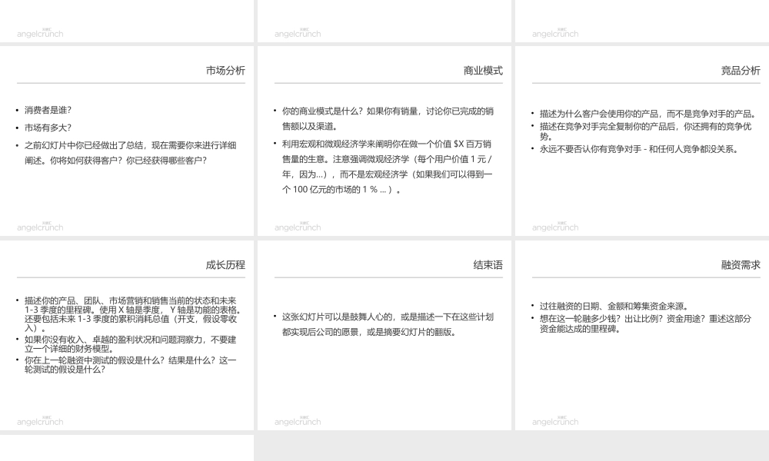
Task: Click the angelcrunch logo on the 商业模式 slide
Action: [297, 227]
